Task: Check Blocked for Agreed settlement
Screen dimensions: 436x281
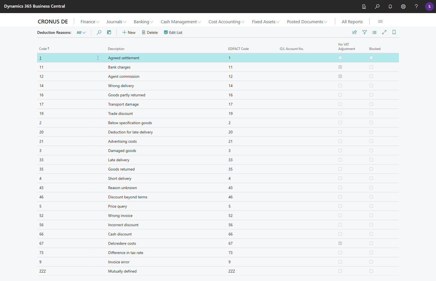Action: (371, 58)
